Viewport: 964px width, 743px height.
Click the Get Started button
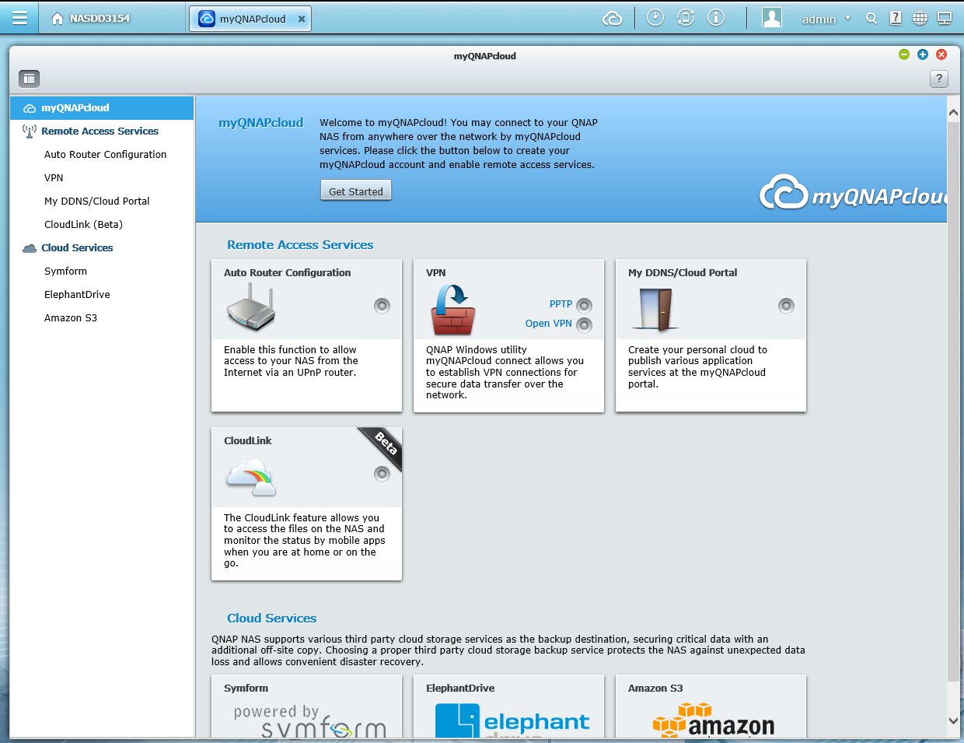(356, 191)
